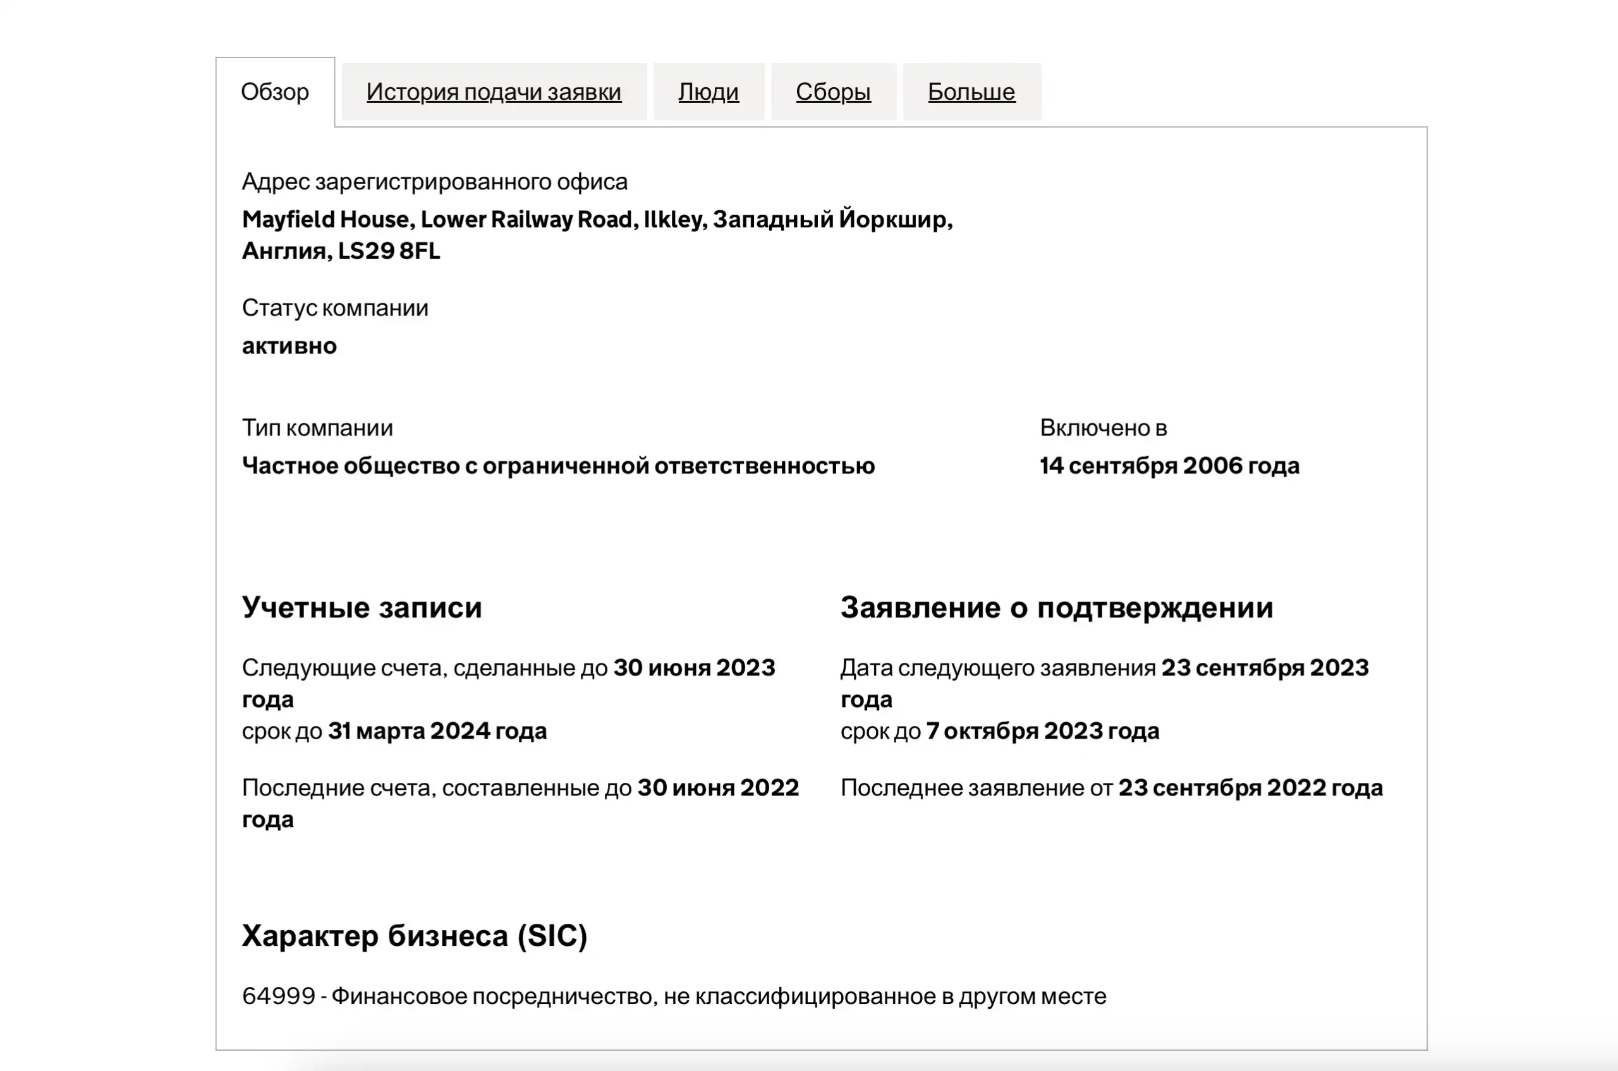Click the postcode line Англия, LS29 8FL

click(341, 251)
